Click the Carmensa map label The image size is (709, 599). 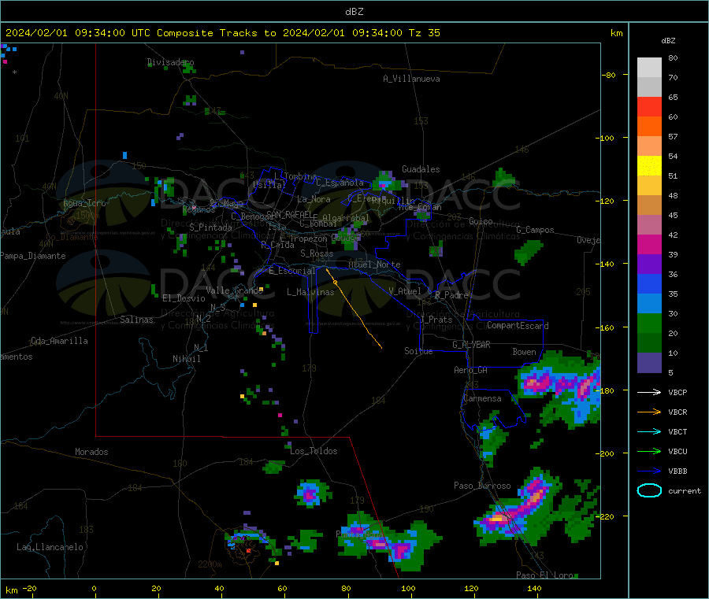pos(482,398)
